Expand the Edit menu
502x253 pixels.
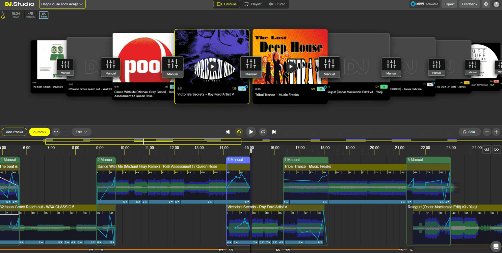coord(81,132)
